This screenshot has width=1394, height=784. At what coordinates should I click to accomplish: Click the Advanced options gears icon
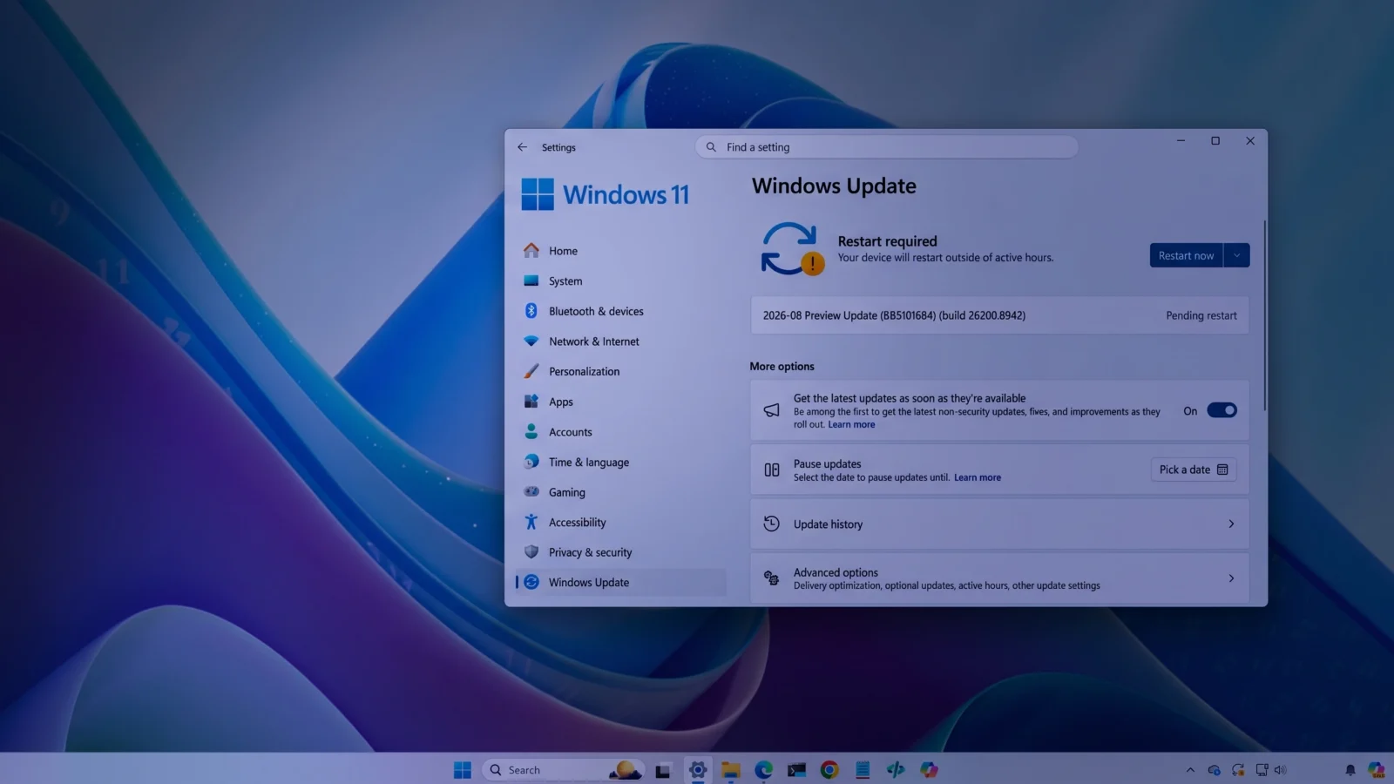[771, 578]
